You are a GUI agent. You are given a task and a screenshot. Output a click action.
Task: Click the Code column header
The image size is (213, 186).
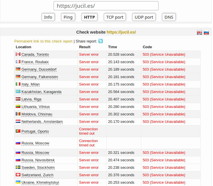point(147,47)
